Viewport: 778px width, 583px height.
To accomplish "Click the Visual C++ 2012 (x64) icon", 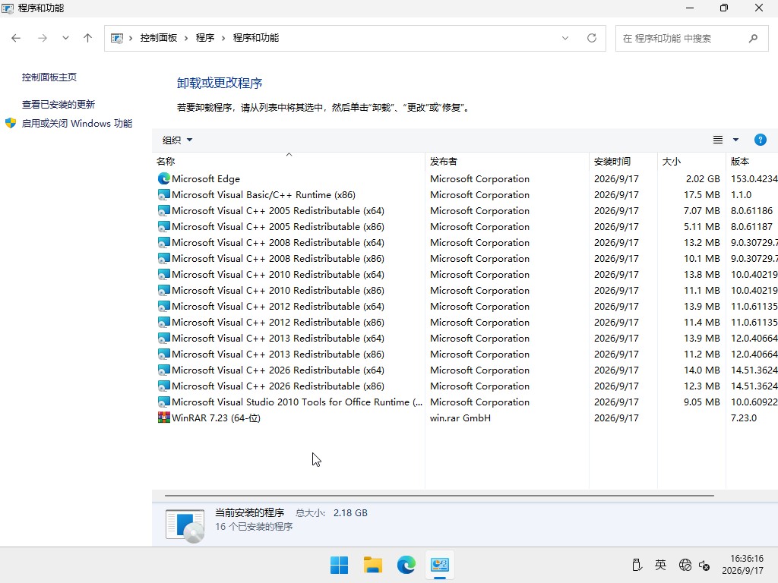I will click(164, 306).
